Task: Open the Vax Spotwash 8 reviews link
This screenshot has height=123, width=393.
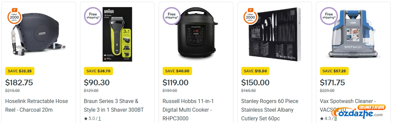Action: 335,118
